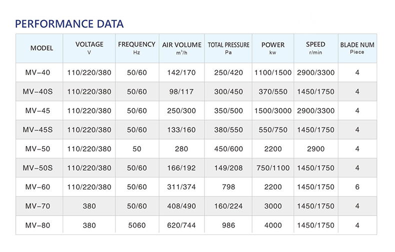This screenshot has height=252, width=395.
Task: Select the 1500/3000 power cell
Action: point(272,110)
